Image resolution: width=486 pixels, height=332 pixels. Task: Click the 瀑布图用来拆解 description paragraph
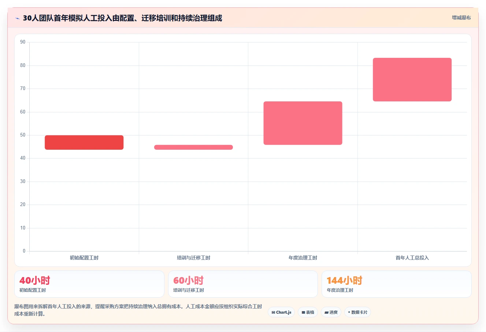pyautogui.click(x=138, y=310)
